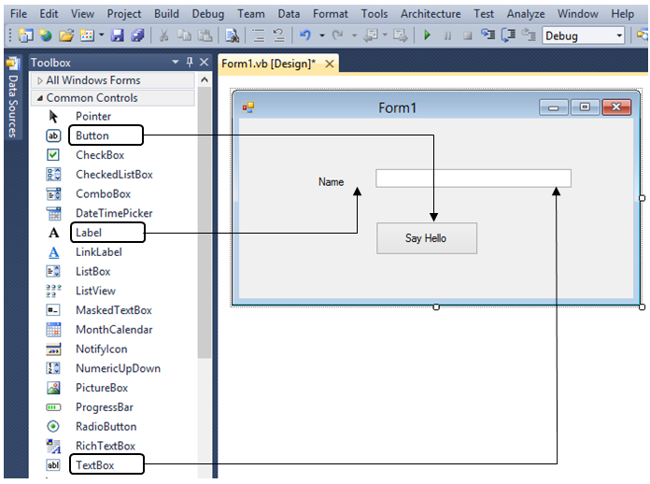Open the Edit menu
Screen dimensions: 650x484
click(49, 14)
